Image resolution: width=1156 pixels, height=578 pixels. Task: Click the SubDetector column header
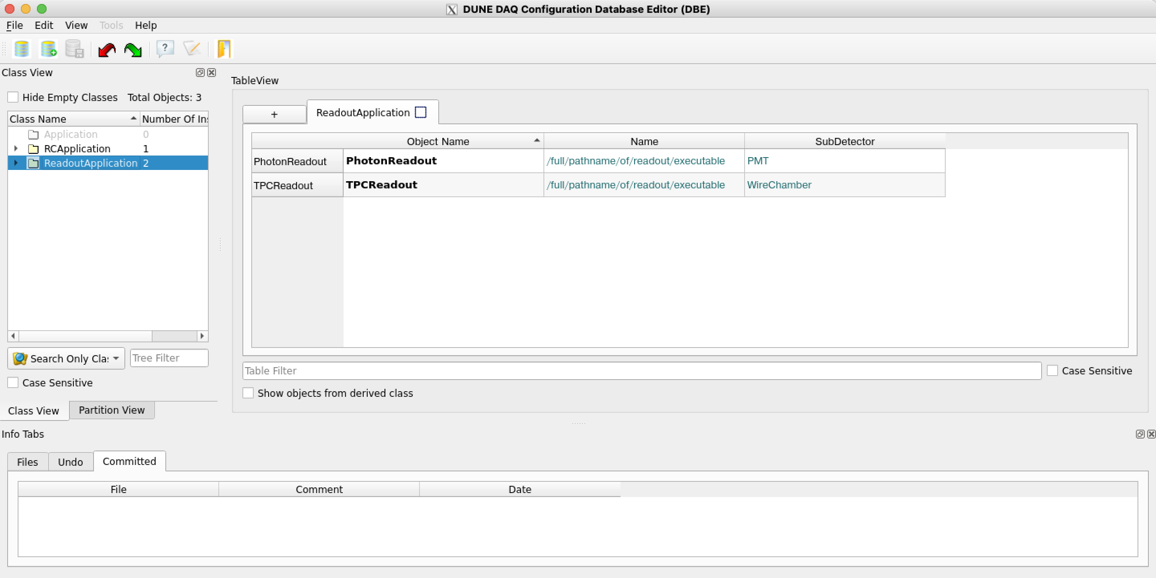(845, 141)
